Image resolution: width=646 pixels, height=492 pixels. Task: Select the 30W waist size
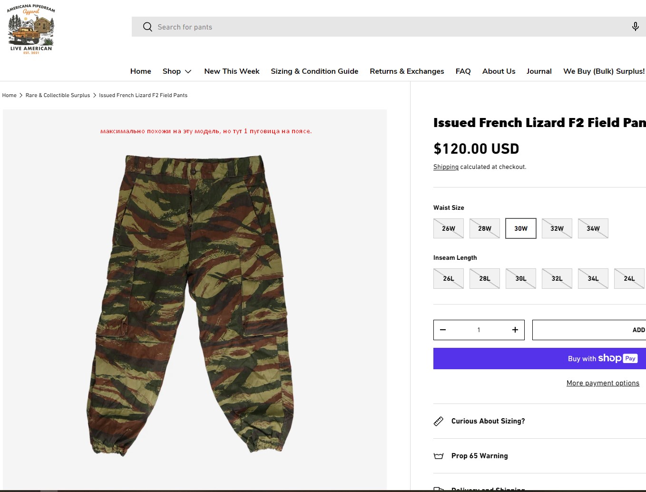[x=520, y=228]
